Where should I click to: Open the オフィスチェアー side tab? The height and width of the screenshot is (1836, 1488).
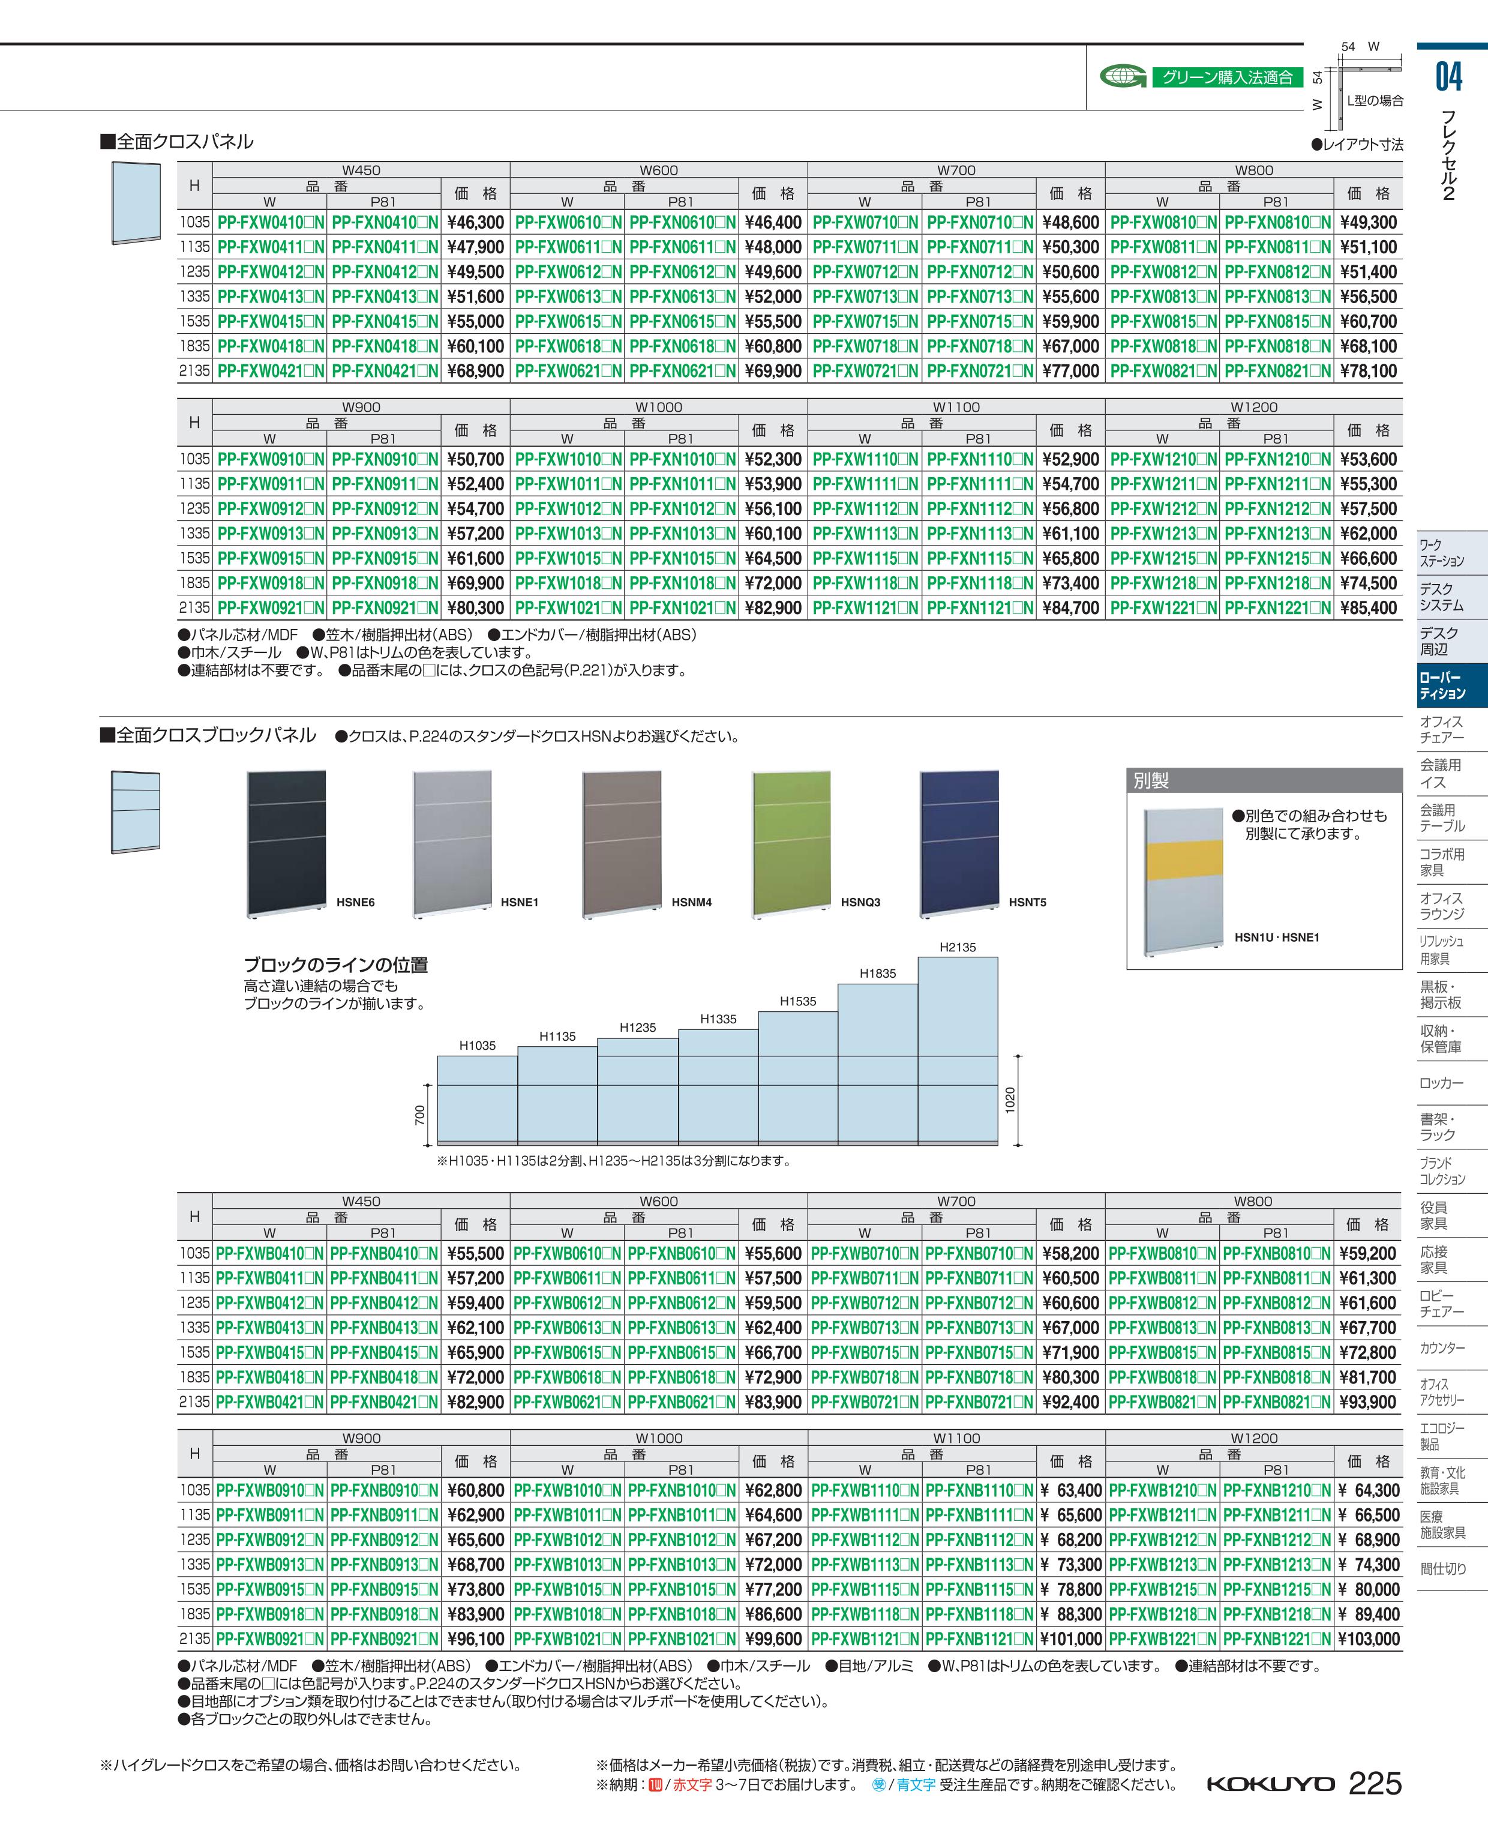click(1451, 730)
